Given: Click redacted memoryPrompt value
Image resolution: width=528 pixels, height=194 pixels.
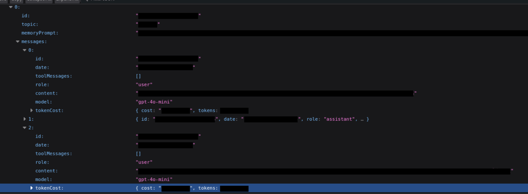Looking at the screenshot, I should tap(332, 33).
